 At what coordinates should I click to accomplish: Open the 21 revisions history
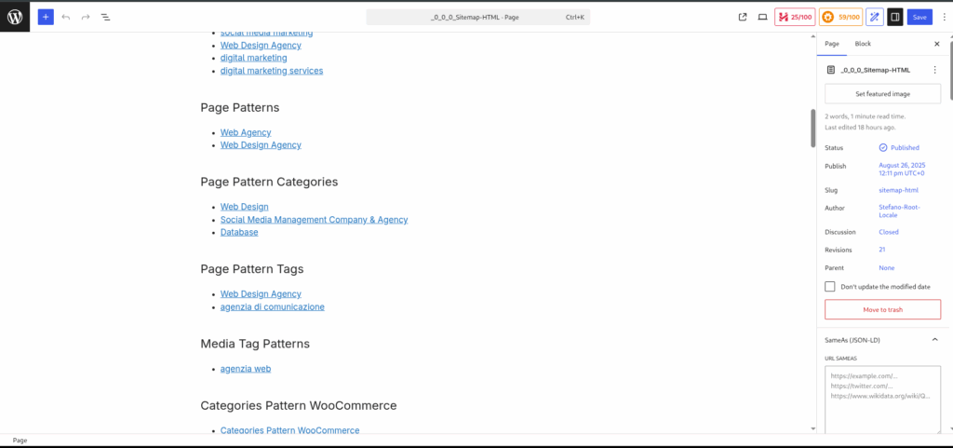click(882, 250)
